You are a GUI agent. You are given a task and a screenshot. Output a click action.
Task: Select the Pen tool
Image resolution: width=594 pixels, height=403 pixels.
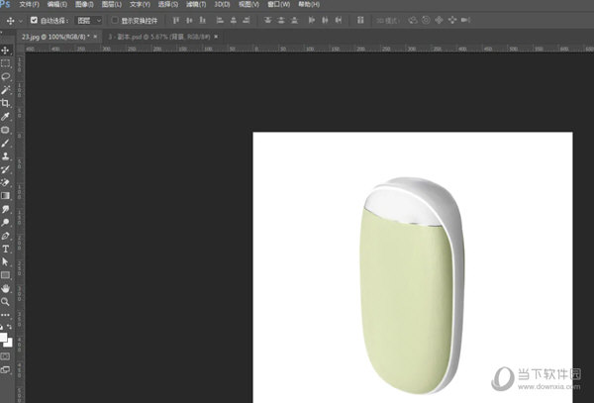pyautogui.click(x=5, y=236)
